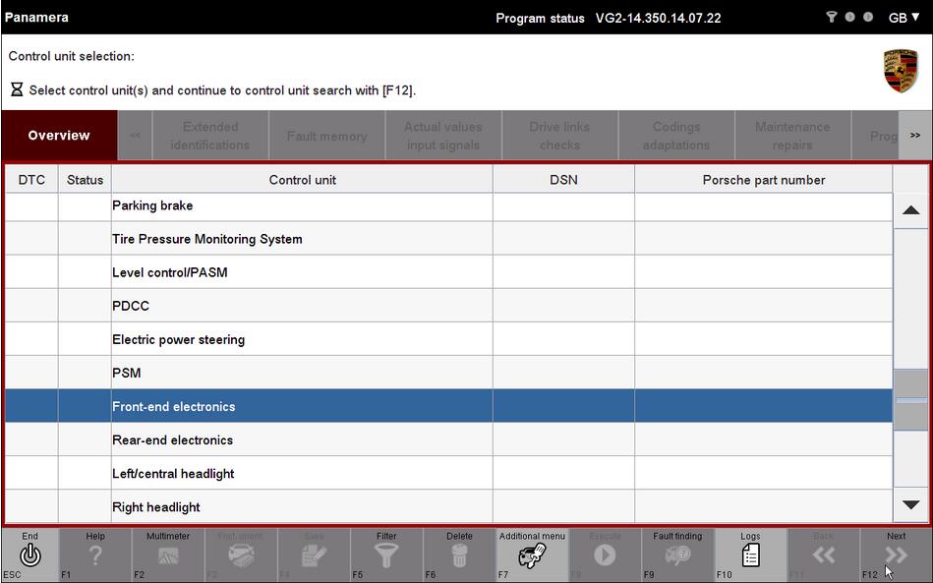The image size is (933, 583).
Task: Click the Delete trash icon
Action: pyautogui.click(x=459, y=555)
